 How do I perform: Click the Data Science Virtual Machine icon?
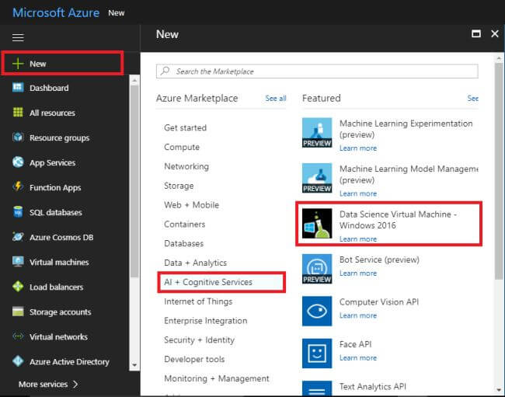317,224
